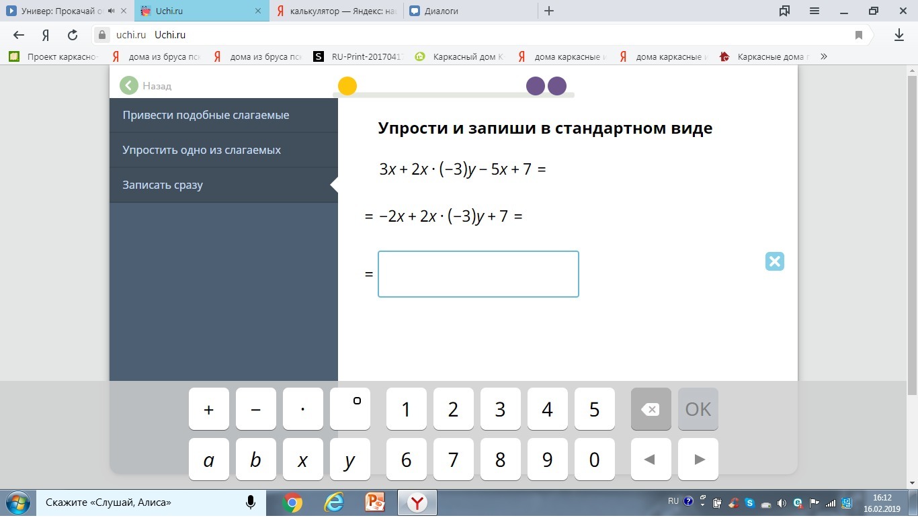
Task: Open the bookmarks overflow chevron
Action: click(823, 57)
